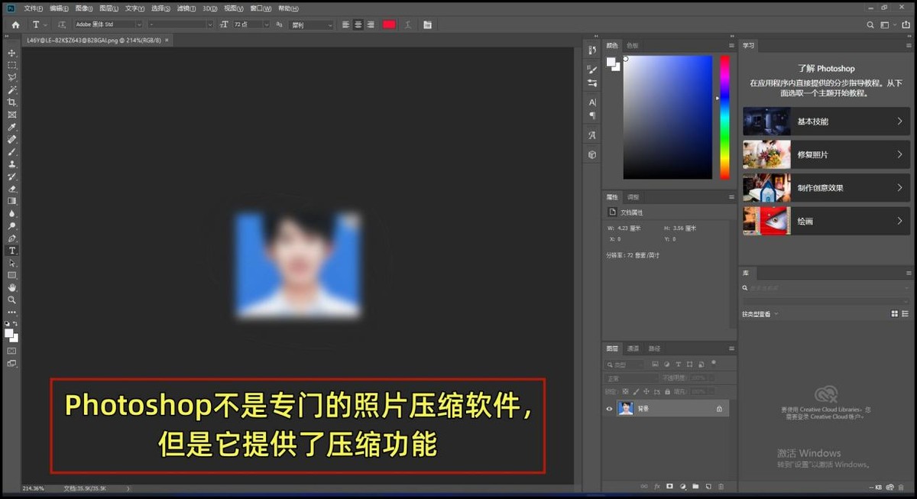Select the Horizontal Type tool

[11, 250]
